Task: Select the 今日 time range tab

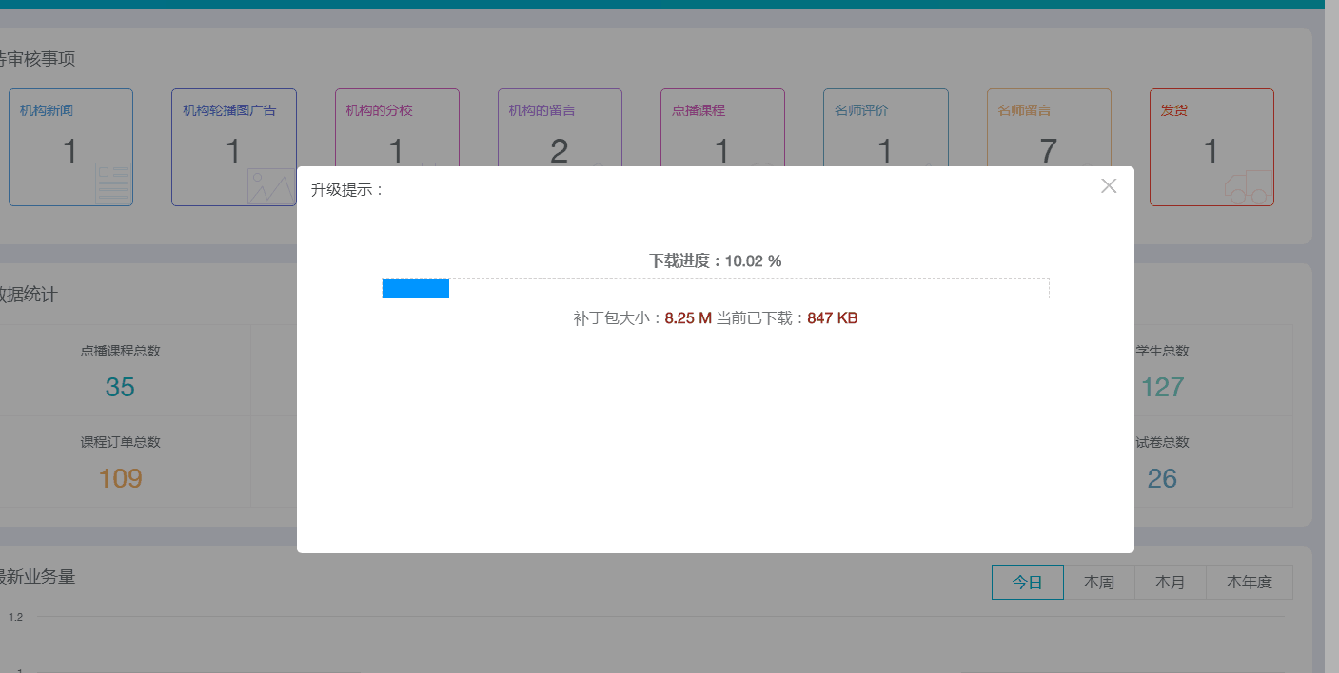Action: tap(1027, 583)
